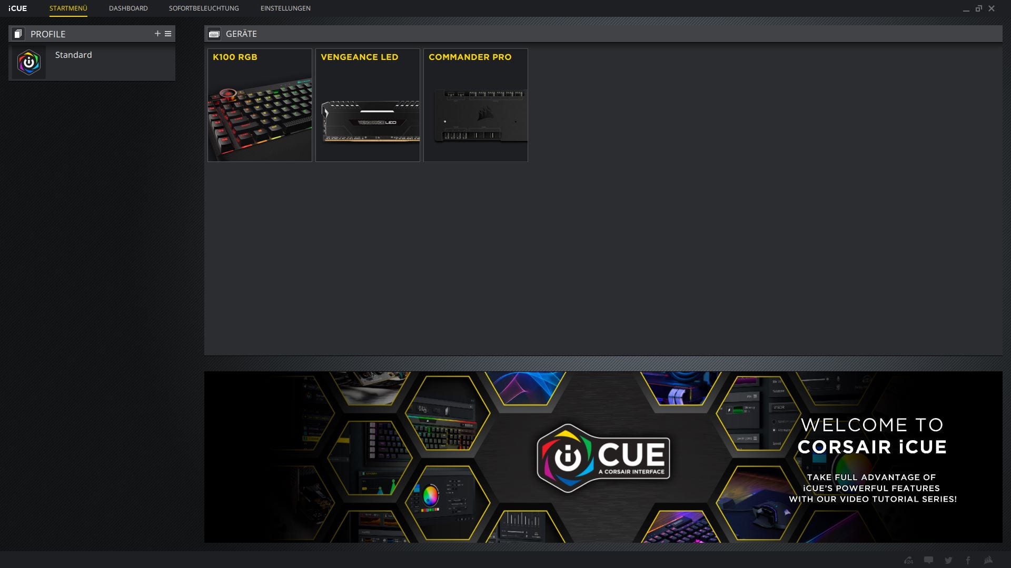Click the Welcome to Corsair iCUE banner

603,457
